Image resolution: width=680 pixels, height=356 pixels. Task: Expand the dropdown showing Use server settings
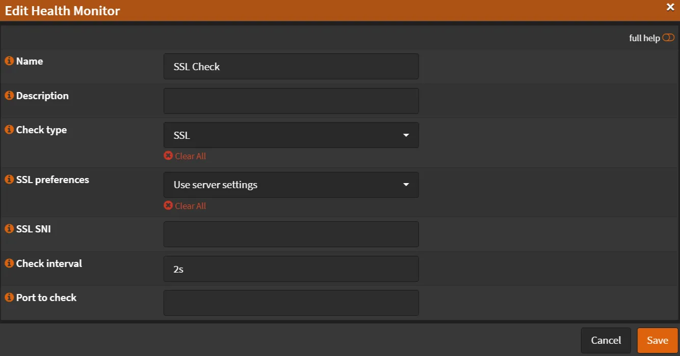405,185
